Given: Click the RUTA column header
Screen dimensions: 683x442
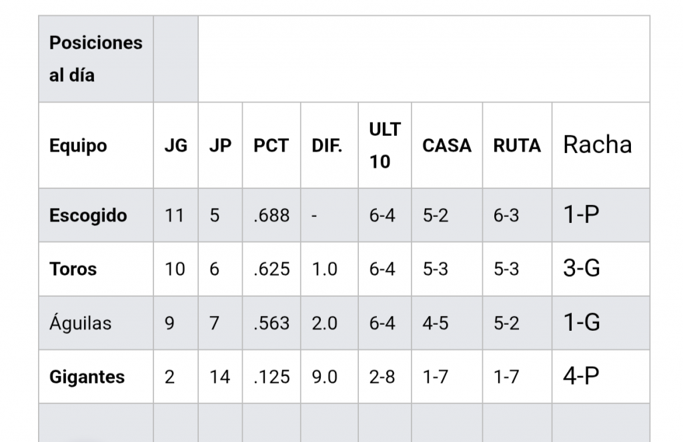Looking at the screenshot, I should coord(517,146).
